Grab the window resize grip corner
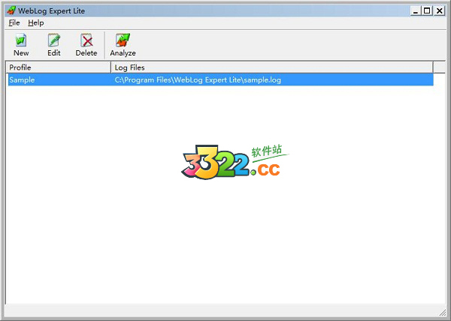The height and width of the screenshot is (321, 451). pyautogui.click(x=442, y=313)
